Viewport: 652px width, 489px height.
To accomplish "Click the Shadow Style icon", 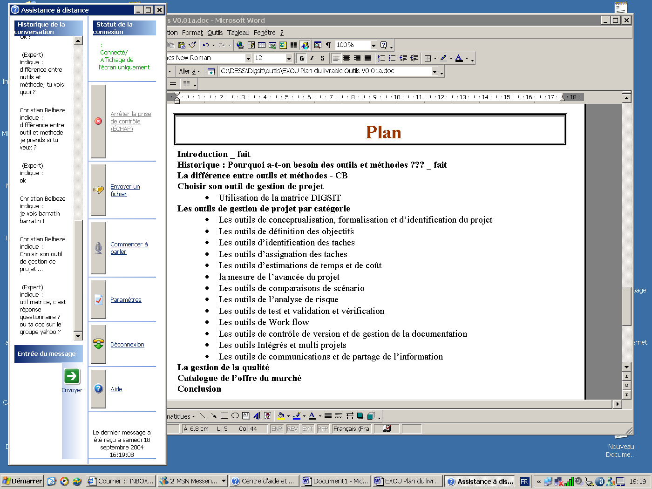I will 360,416.
